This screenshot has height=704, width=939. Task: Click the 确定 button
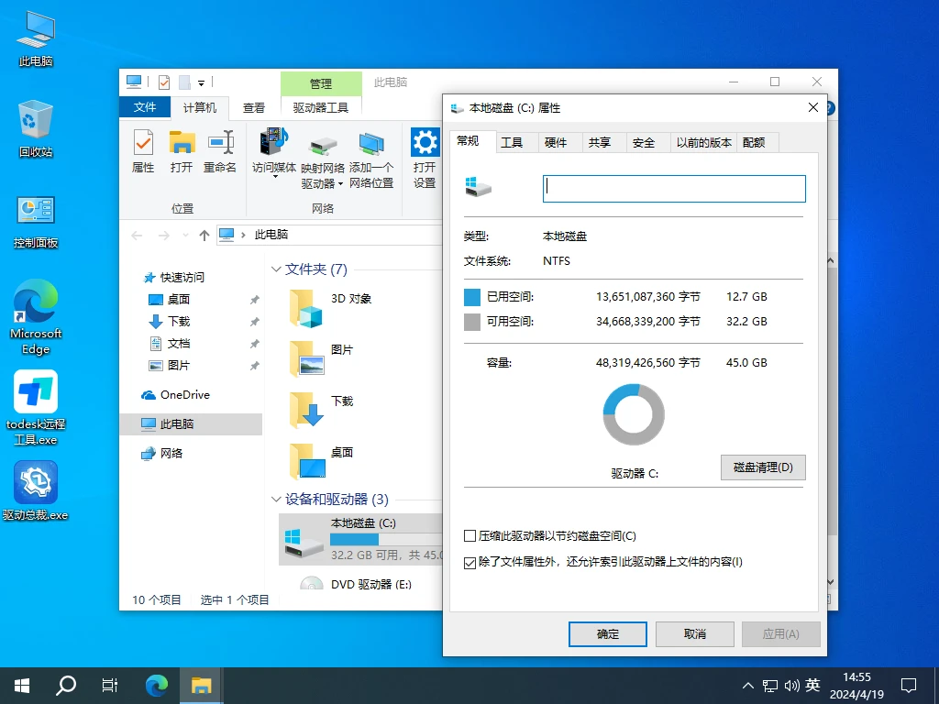point(607,633)
